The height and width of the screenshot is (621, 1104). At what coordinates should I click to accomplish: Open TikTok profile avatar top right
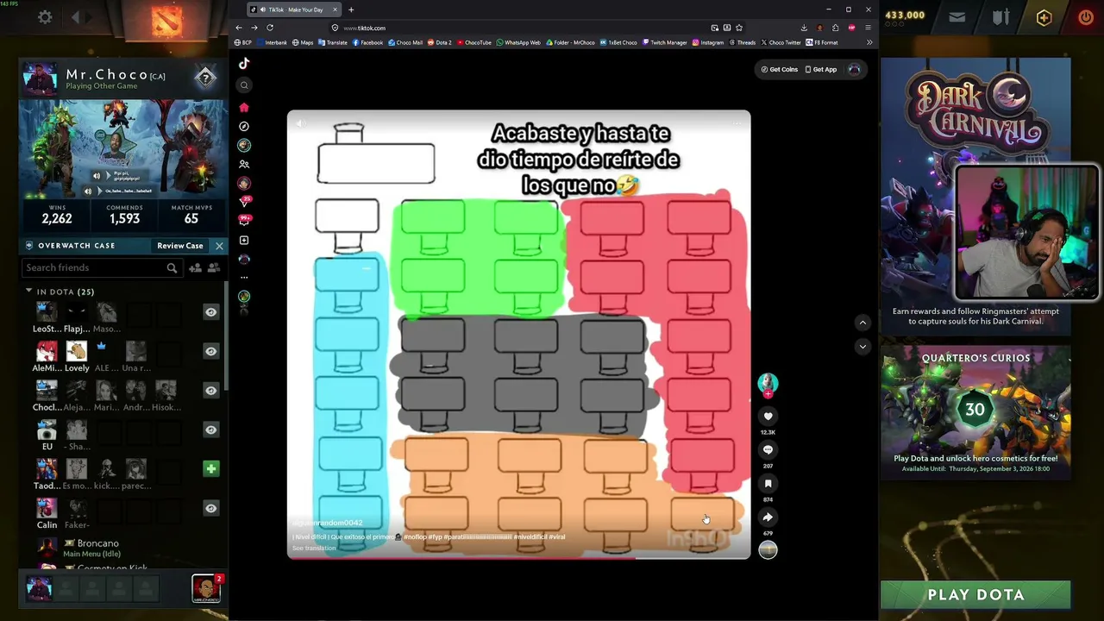[854, 69]
